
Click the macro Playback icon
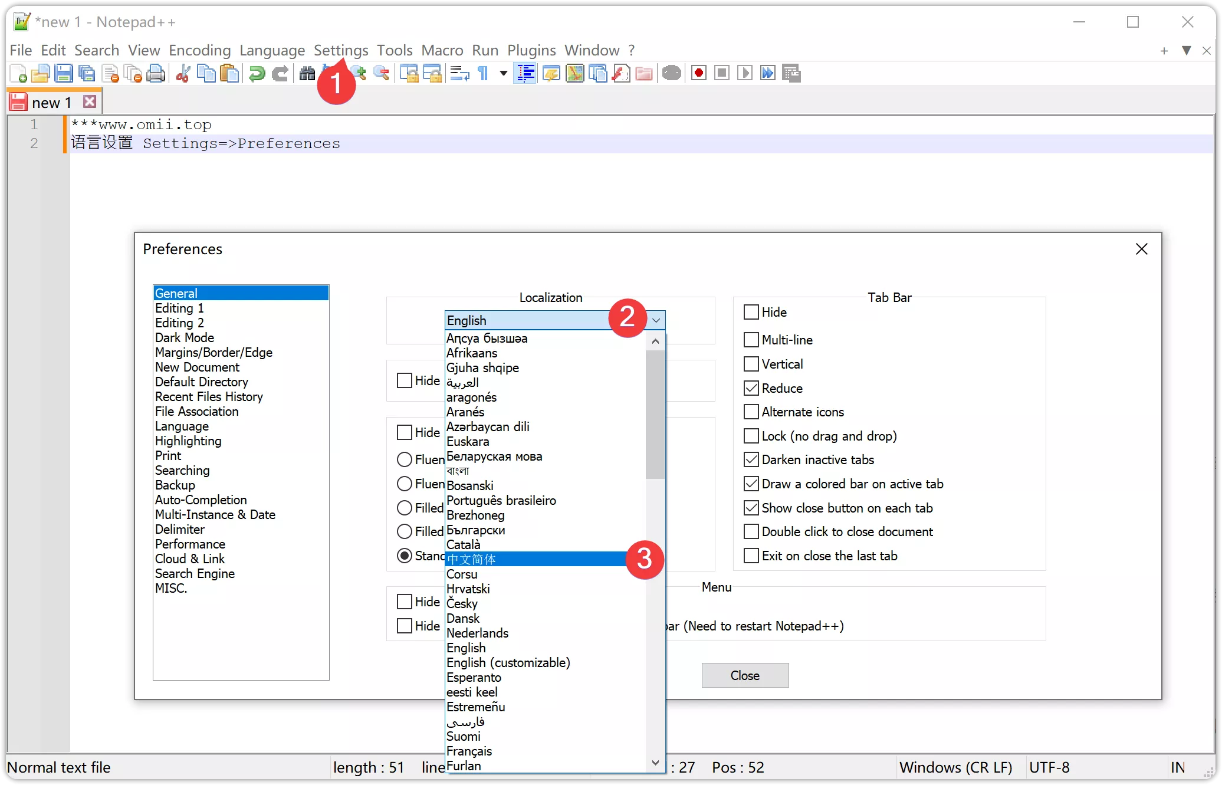tap(744, 73)
